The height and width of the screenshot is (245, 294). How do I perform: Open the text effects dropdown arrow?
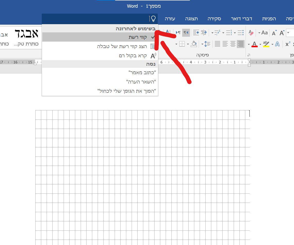pos(272,44)
